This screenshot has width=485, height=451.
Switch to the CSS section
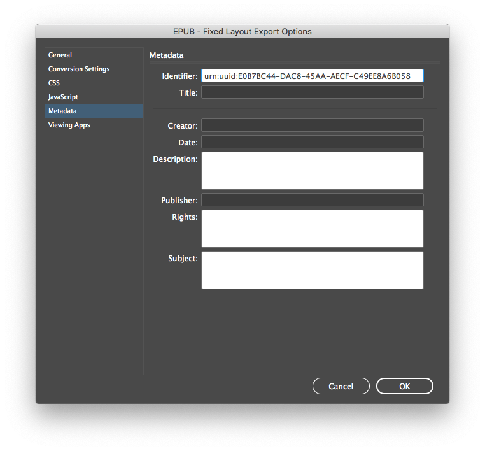click(x=54, y=83)
